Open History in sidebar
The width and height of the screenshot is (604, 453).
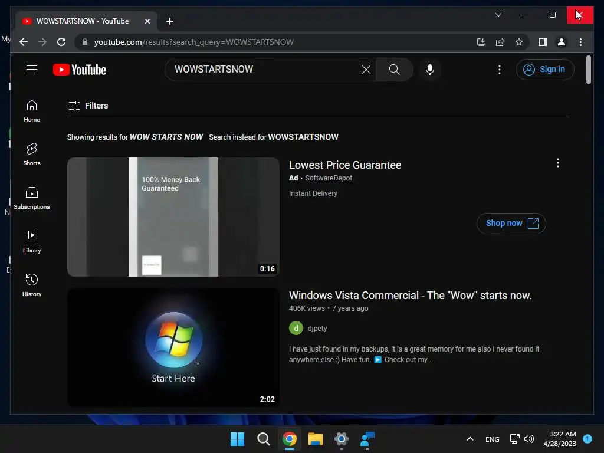32,285
